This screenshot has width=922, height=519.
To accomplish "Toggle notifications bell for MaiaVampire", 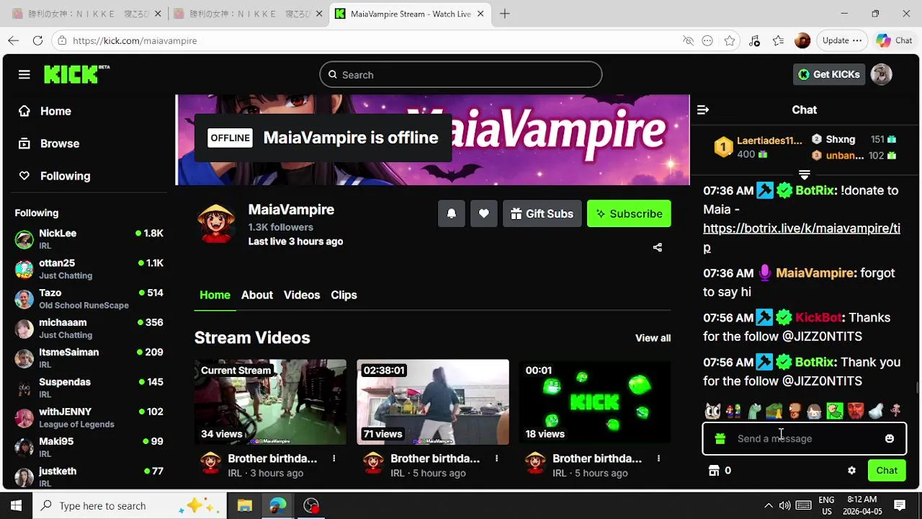I will coord(452,213).
